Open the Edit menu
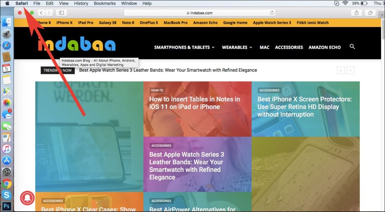Screen dimensions: 385x212 [50, 3]
